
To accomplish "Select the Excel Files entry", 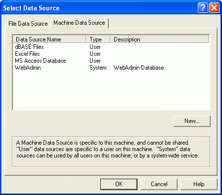I will click(27, 54).
